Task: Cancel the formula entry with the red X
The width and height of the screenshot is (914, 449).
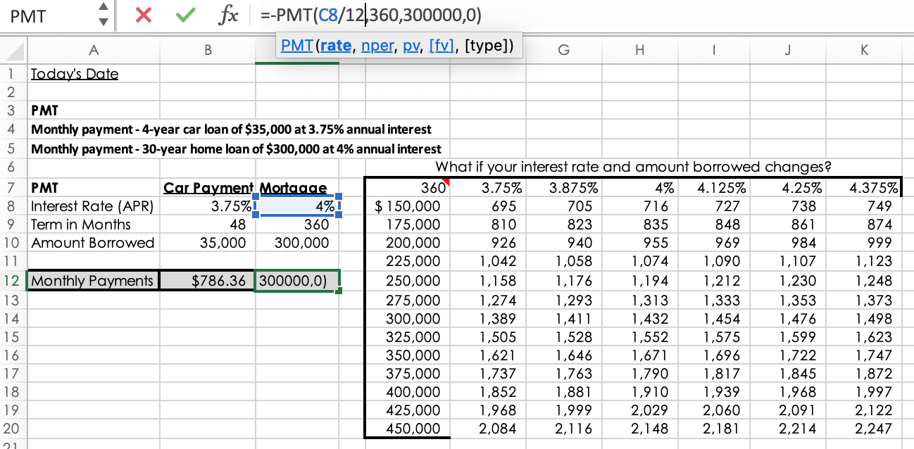Action: [x=144, y=16]
